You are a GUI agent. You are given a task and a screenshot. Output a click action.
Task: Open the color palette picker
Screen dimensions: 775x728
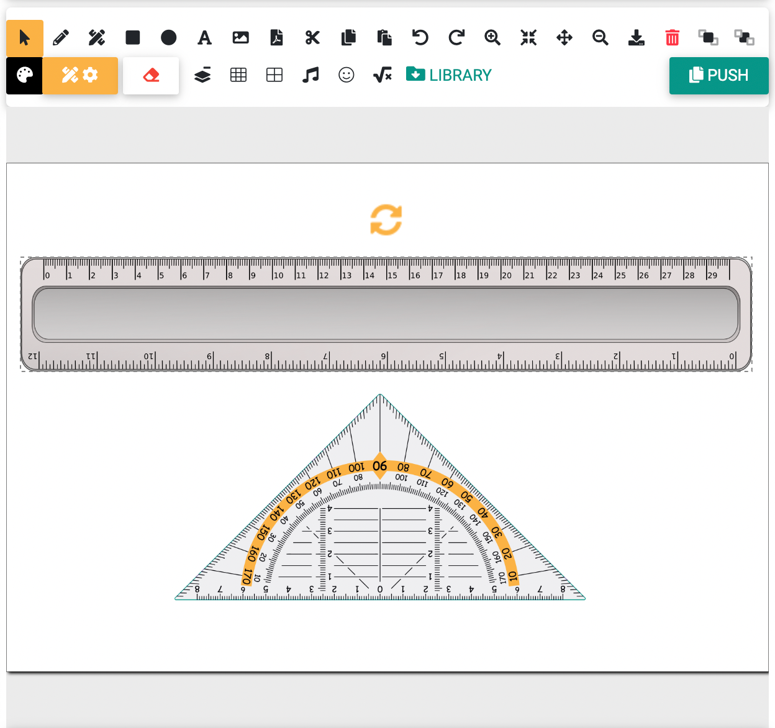24,75
